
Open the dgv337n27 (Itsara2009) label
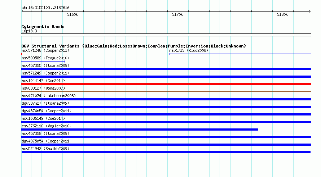click(45, 103)
